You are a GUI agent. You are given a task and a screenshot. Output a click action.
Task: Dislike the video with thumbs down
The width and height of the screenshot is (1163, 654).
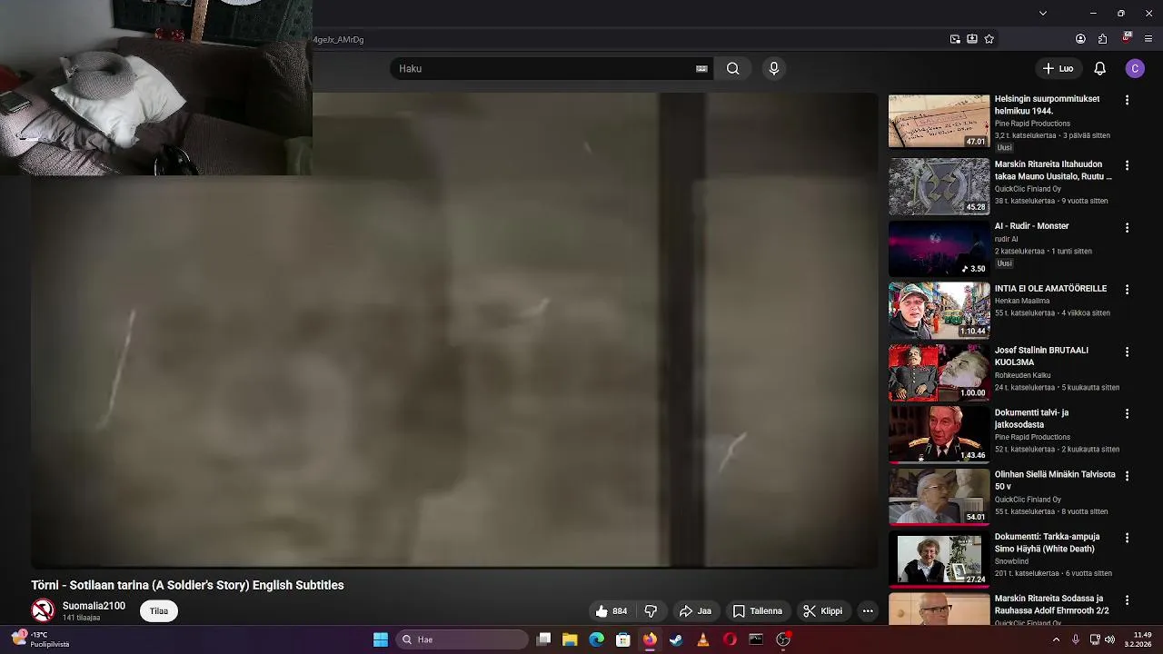pos(651,611)
